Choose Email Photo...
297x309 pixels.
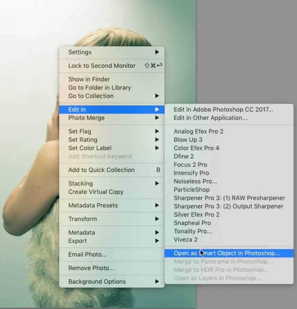111,255
